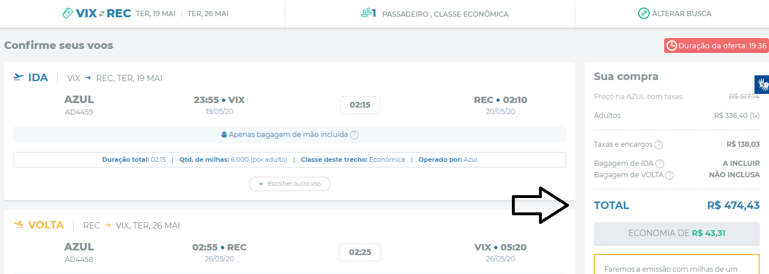Viewport: 769px width, 274px height.
Task: Click the A INCLUIR baggage status
Action: [x=741, y=163]
